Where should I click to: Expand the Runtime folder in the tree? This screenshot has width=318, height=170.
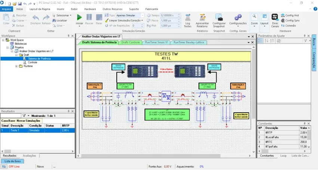click(16, 66)
